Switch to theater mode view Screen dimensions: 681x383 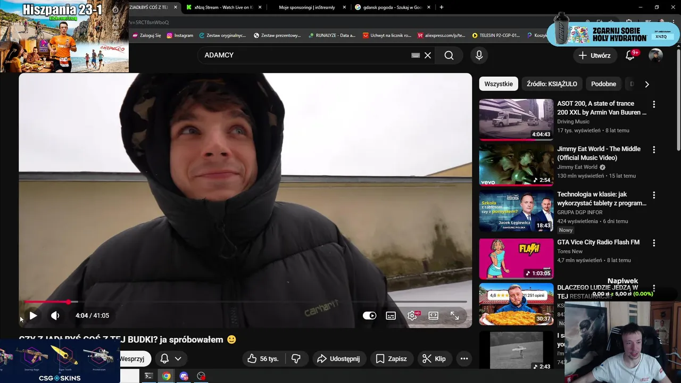[433, 315]
